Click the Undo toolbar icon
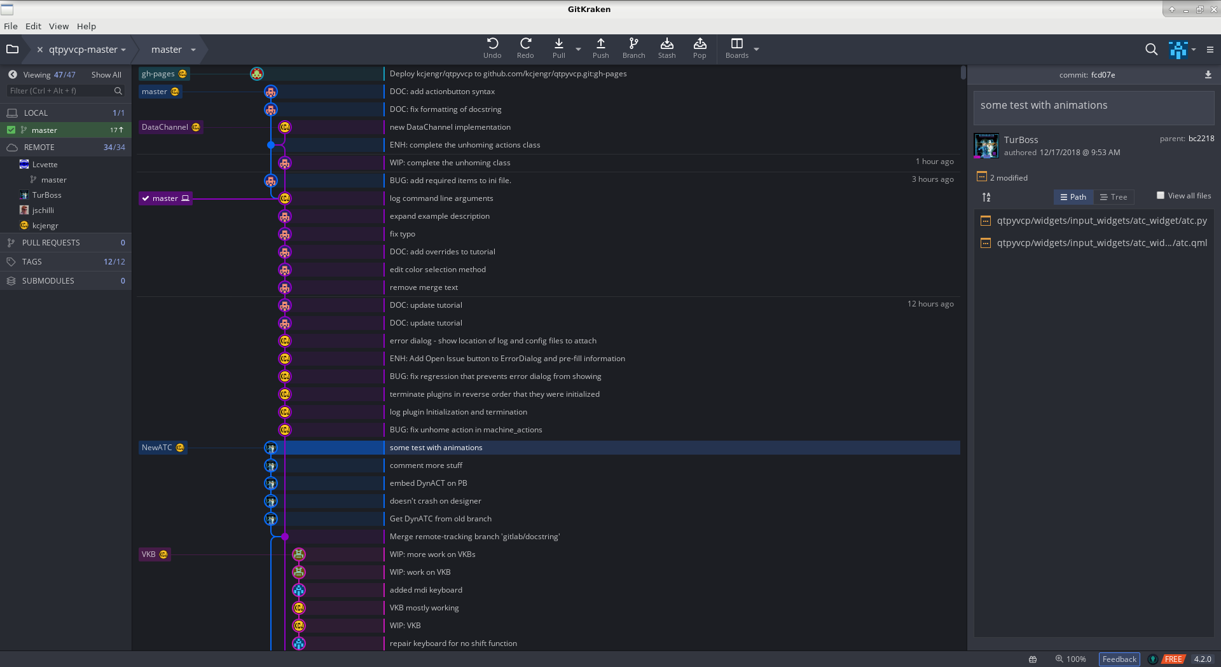 pos(492,48)
